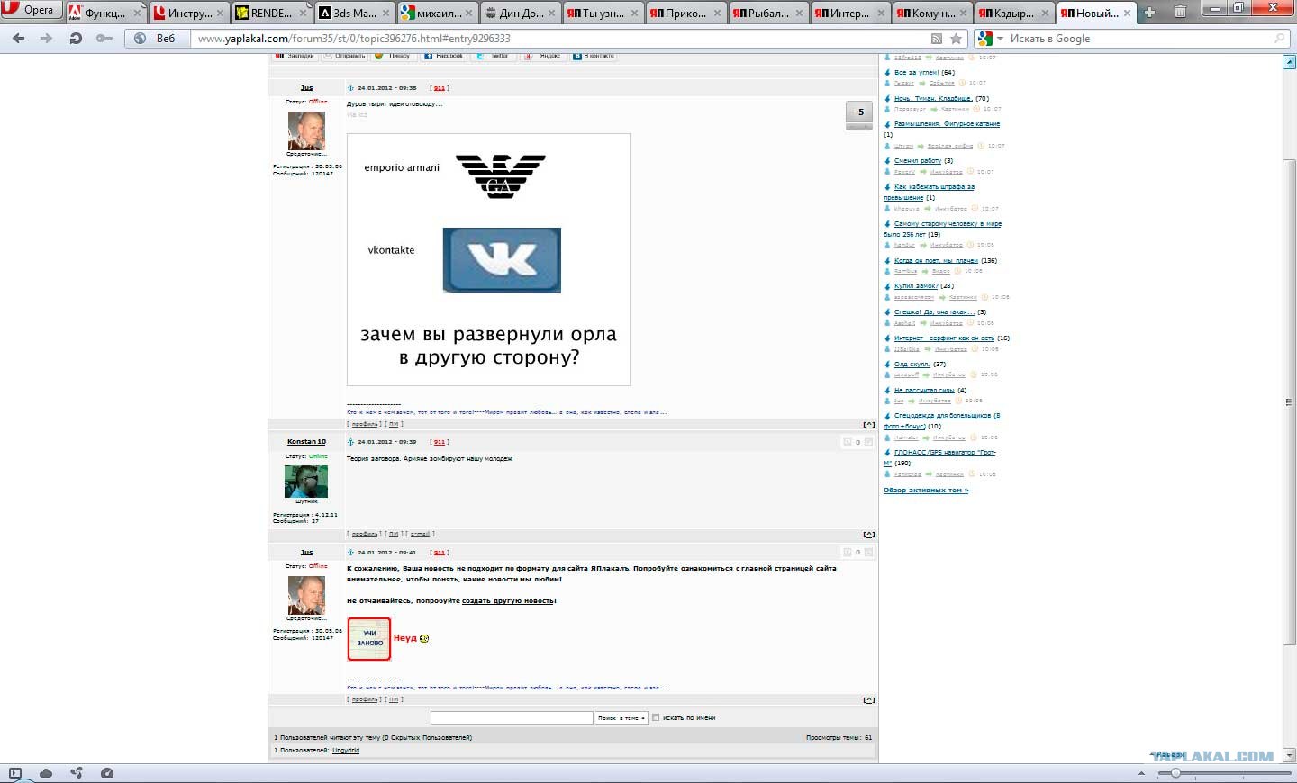Image resolution: width=1297 pixels, height=783 pixels.
Task: Enable the искать по имени checkbox
Action: 656,717
